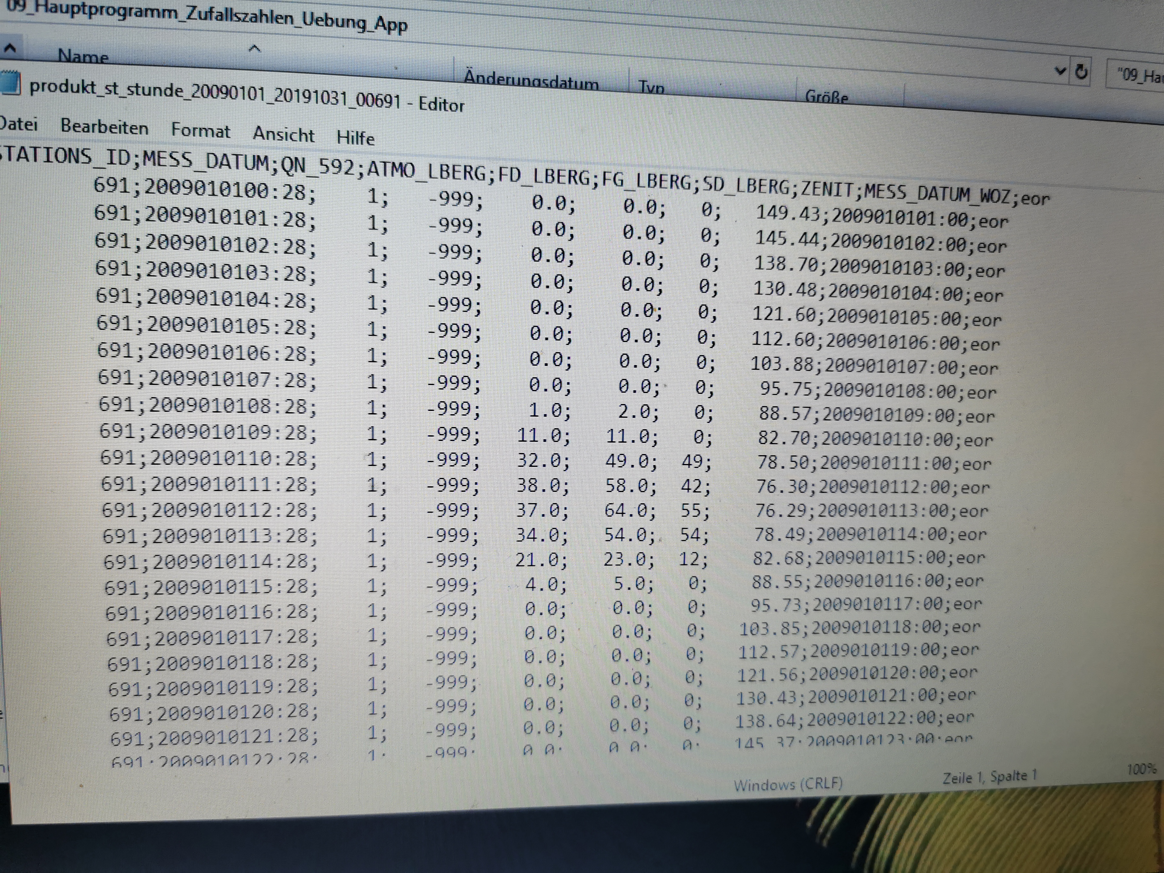The image size is (1164, 873).
Task: Click the sort arrow above the column headers
Action: (x=254, y=49)
